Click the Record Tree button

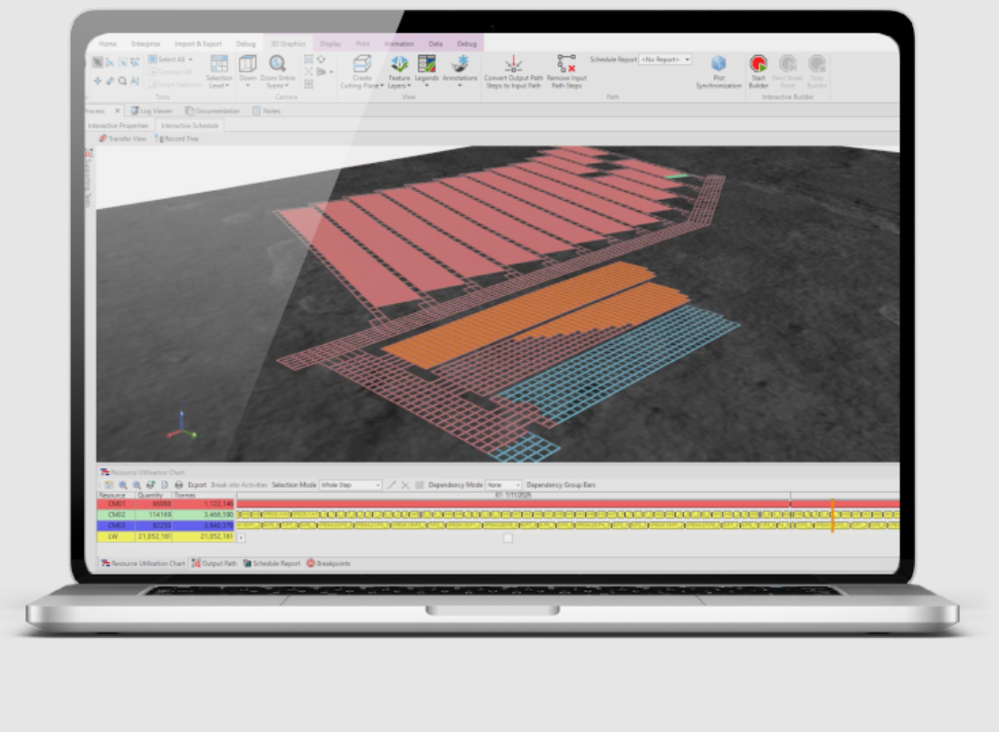point(177,138)
